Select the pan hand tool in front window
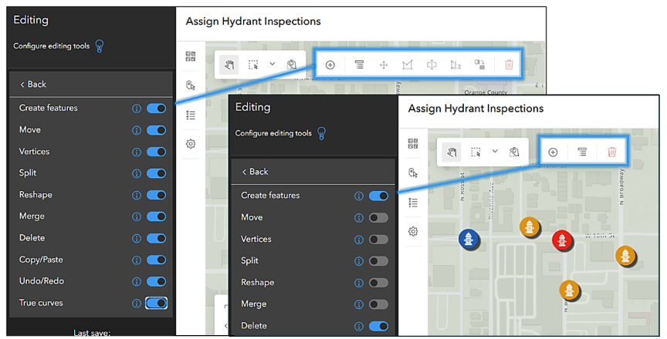 (452, 152)
